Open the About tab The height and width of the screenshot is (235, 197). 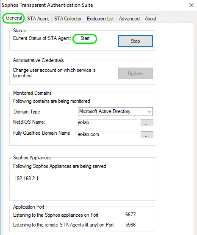150,19
